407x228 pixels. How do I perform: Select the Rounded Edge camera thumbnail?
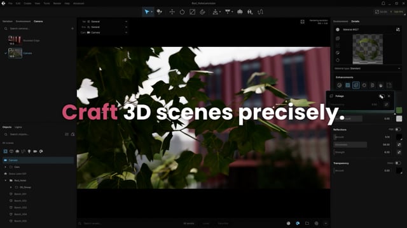15,41
